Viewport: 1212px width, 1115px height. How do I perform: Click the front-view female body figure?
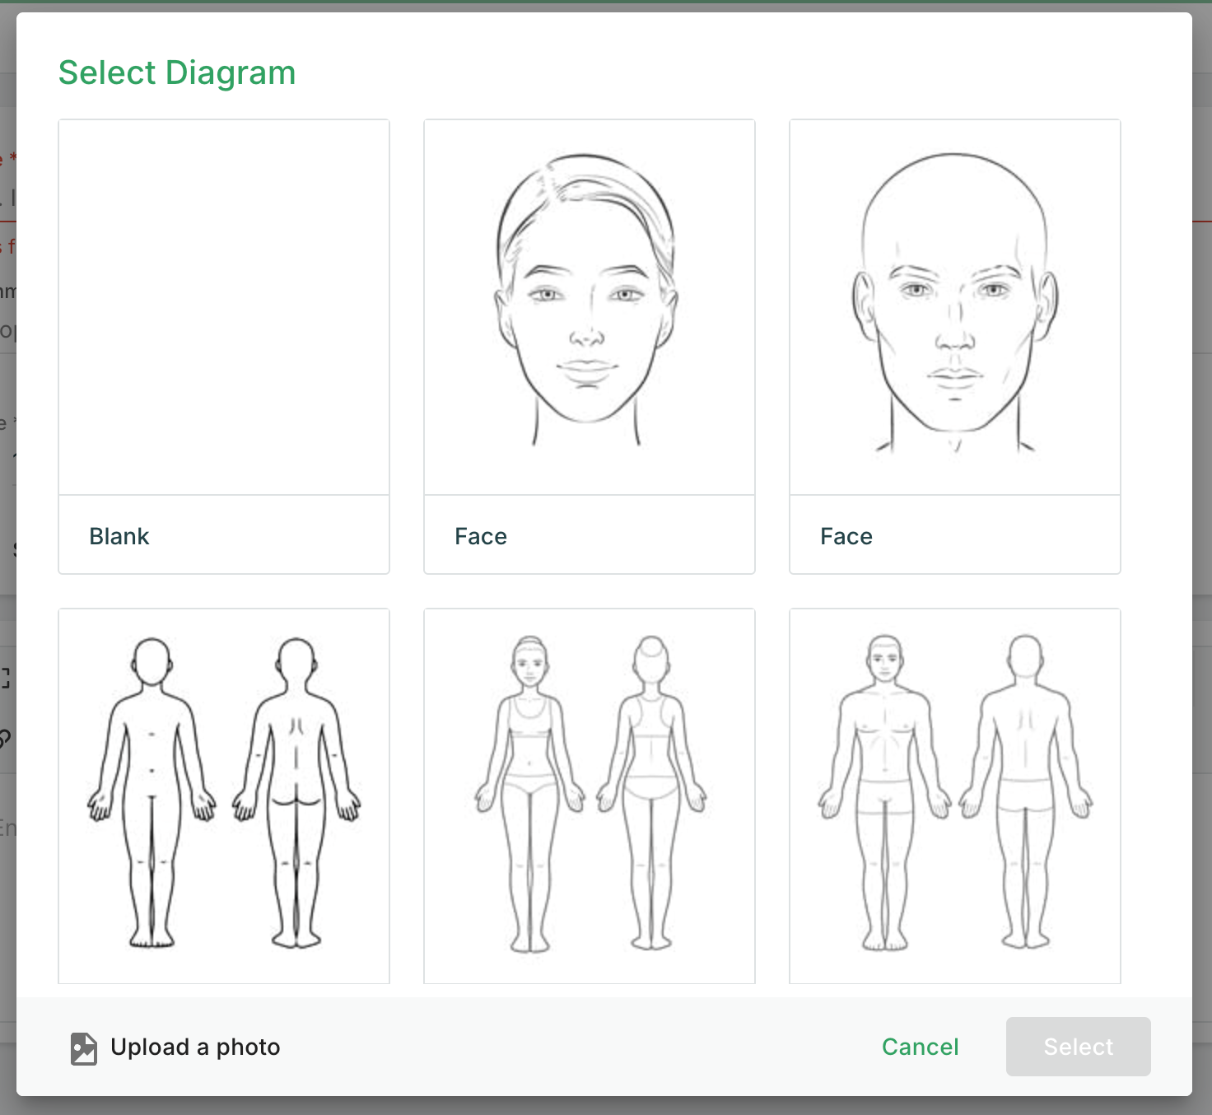[530, 792]
